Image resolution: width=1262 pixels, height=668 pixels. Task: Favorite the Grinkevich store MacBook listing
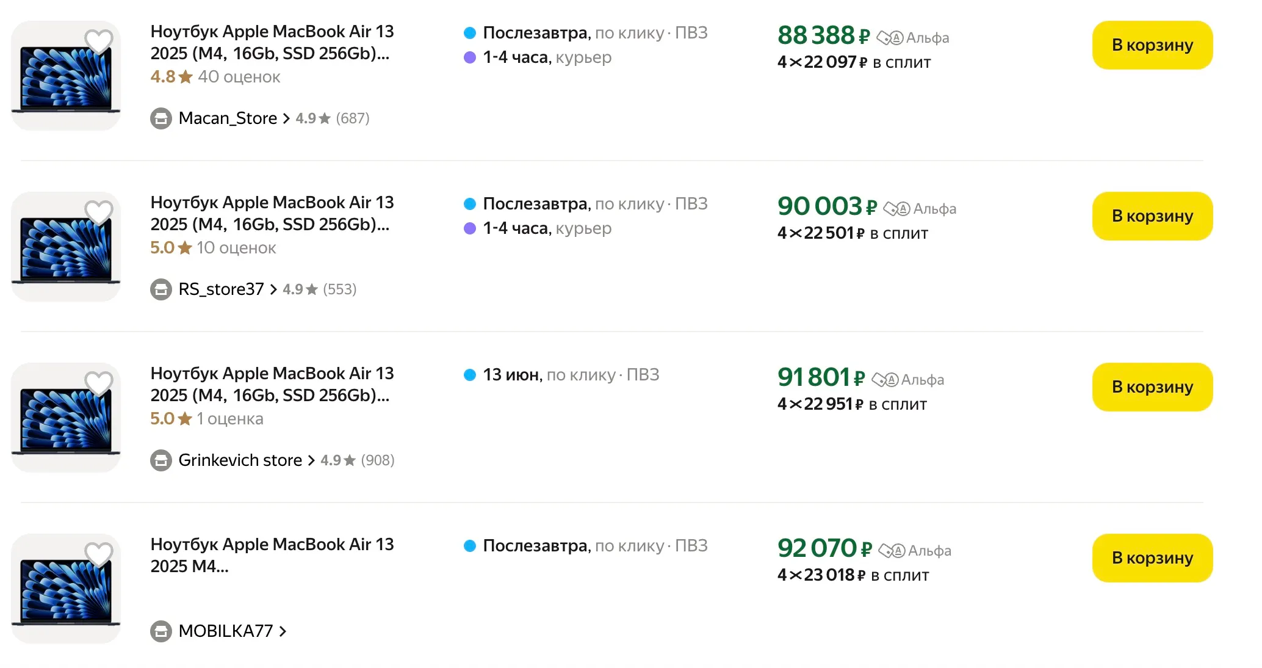tap(98, 383)
